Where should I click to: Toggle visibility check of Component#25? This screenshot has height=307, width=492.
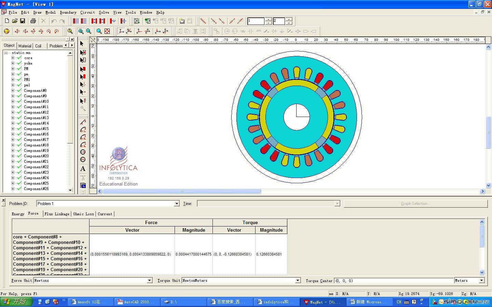pos(19,184)
